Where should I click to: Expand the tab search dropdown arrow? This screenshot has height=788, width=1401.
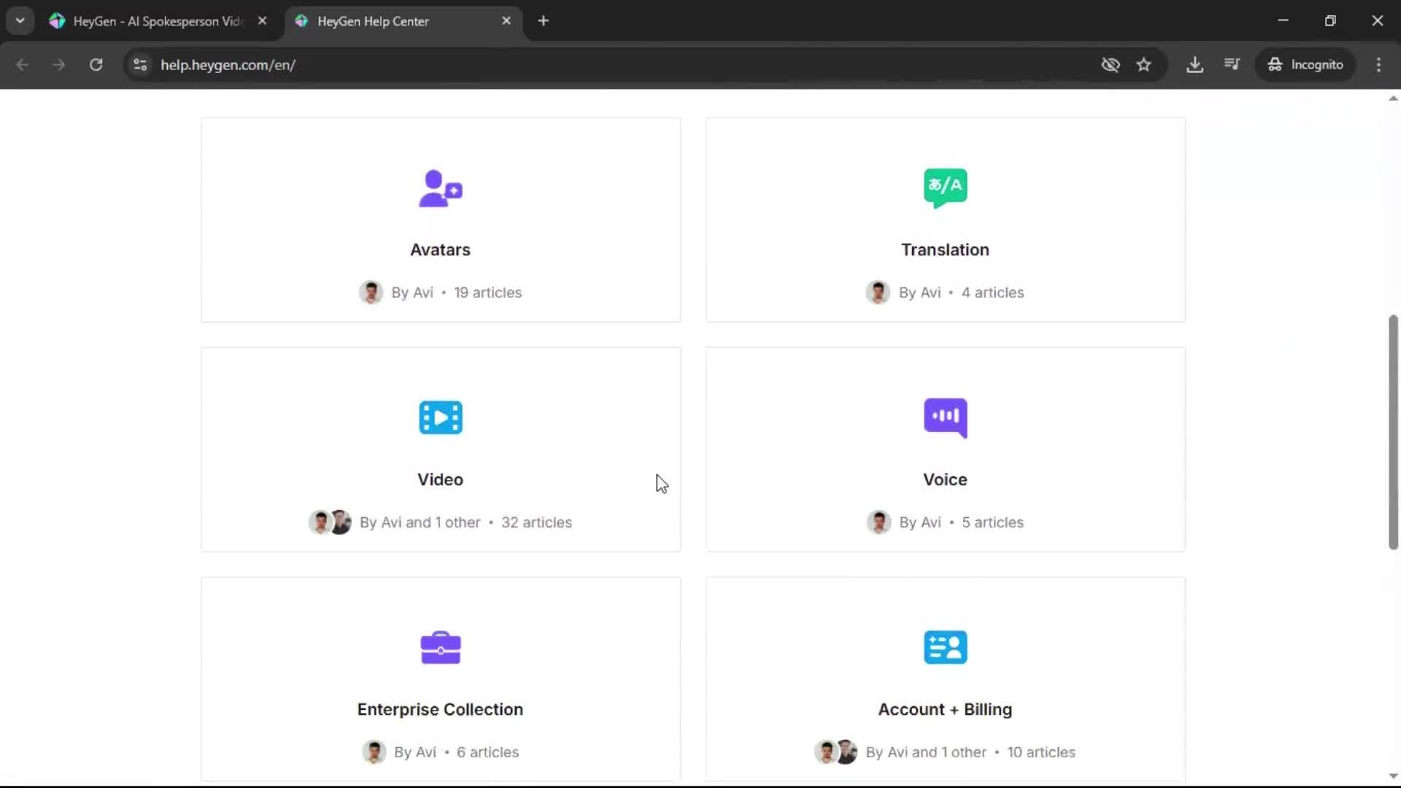(x=20, y=21)
